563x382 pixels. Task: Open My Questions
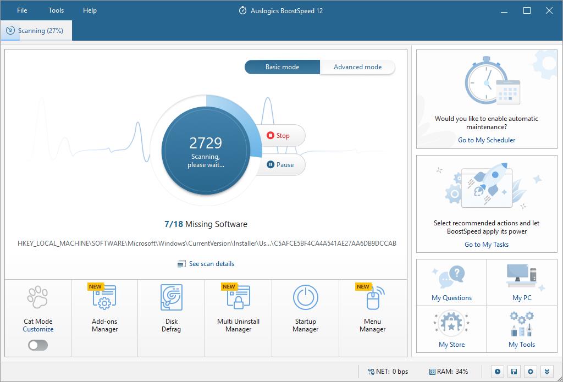pyautogui.click(x=452, y=283)
